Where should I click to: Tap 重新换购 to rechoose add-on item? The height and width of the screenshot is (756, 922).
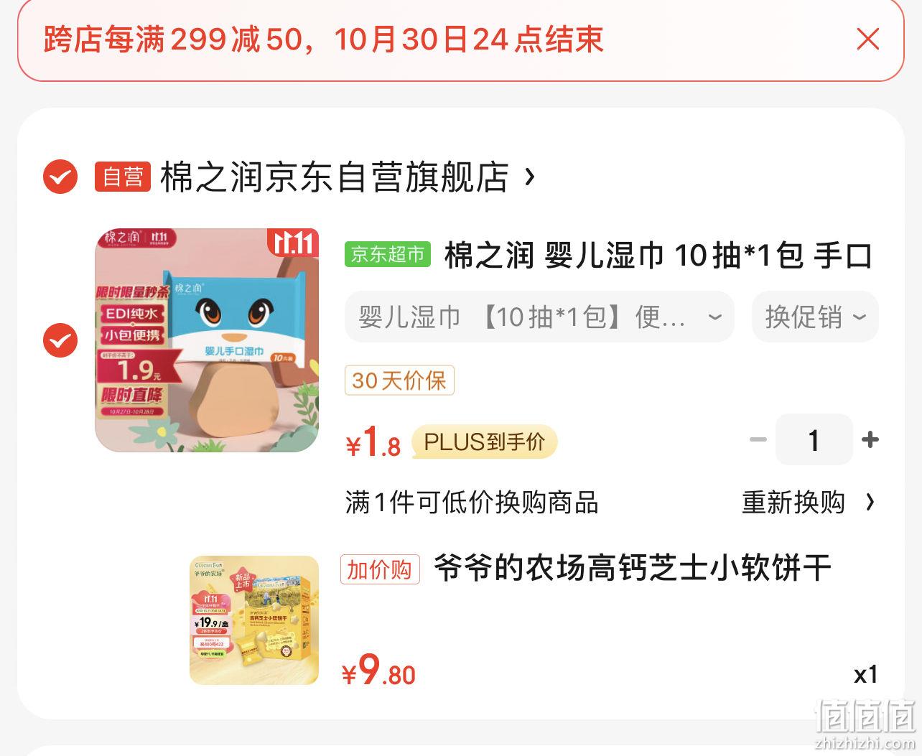[793, 503]
